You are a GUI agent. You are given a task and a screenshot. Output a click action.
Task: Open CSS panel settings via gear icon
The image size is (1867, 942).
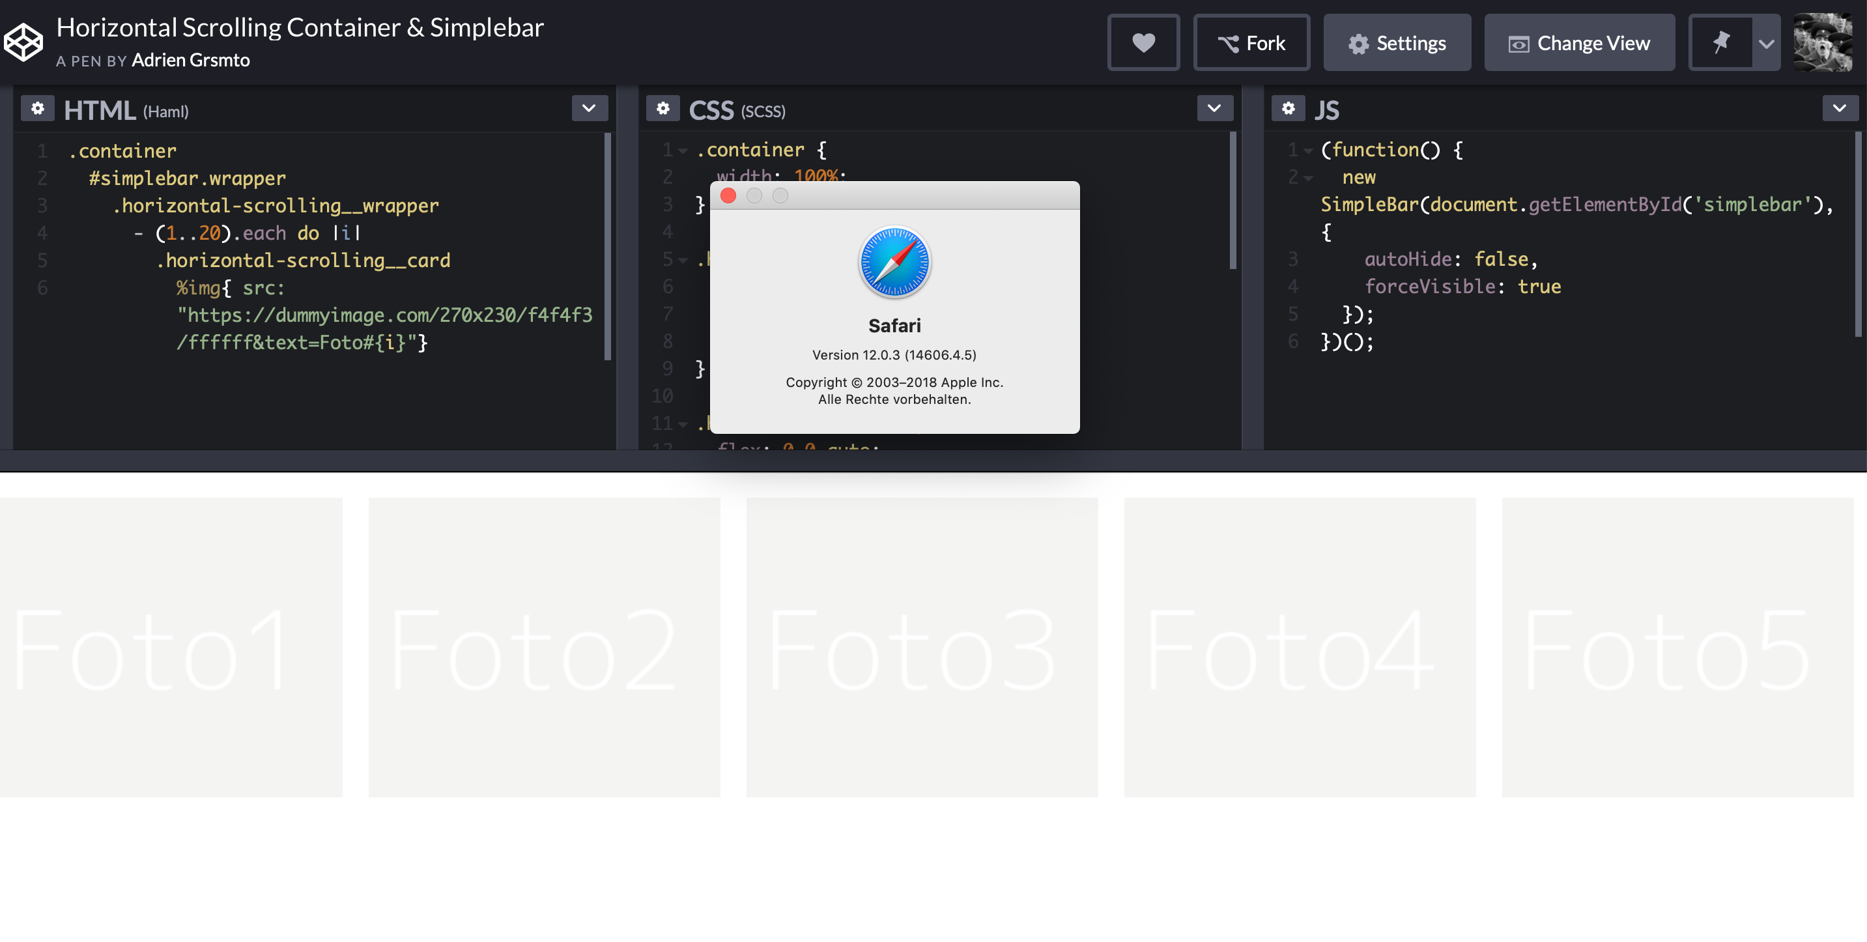pyautogui.click(x=663, y=108)
